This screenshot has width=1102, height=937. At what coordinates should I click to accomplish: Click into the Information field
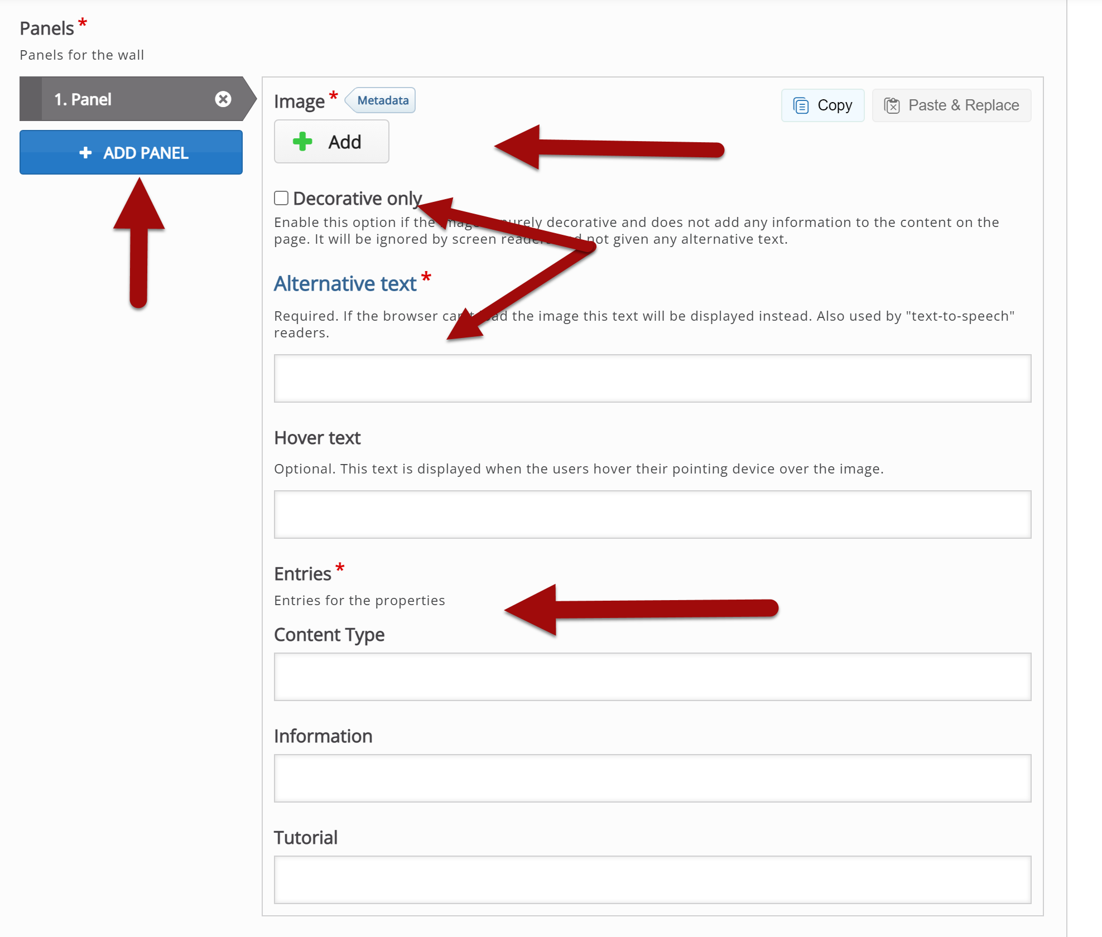point(652,778)
